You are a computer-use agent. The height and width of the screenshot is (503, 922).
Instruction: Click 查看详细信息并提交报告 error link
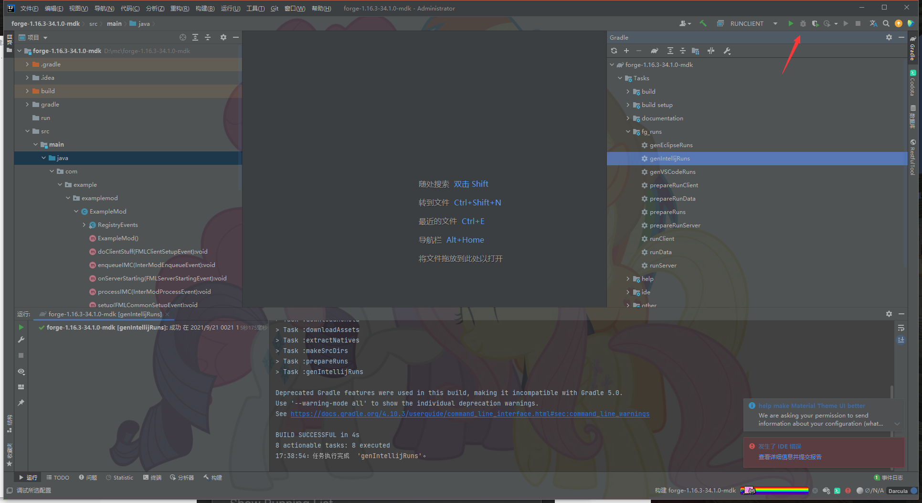coord(790,457)
